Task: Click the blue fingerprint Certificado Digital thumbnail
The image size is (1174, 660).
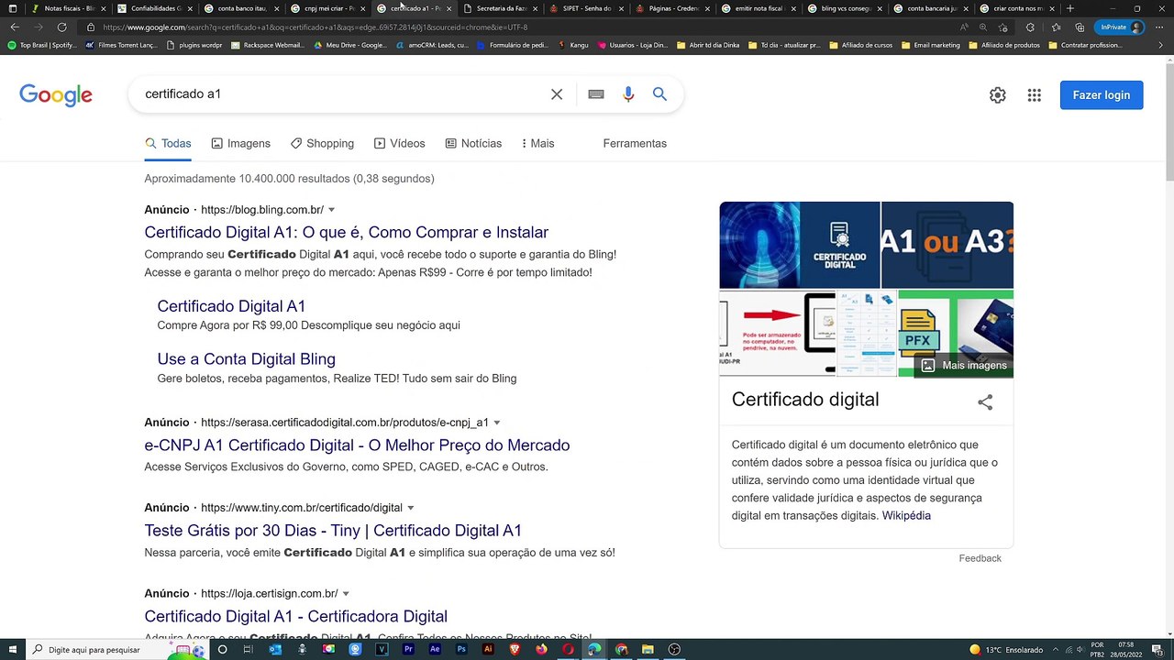Action: [800, 245]
